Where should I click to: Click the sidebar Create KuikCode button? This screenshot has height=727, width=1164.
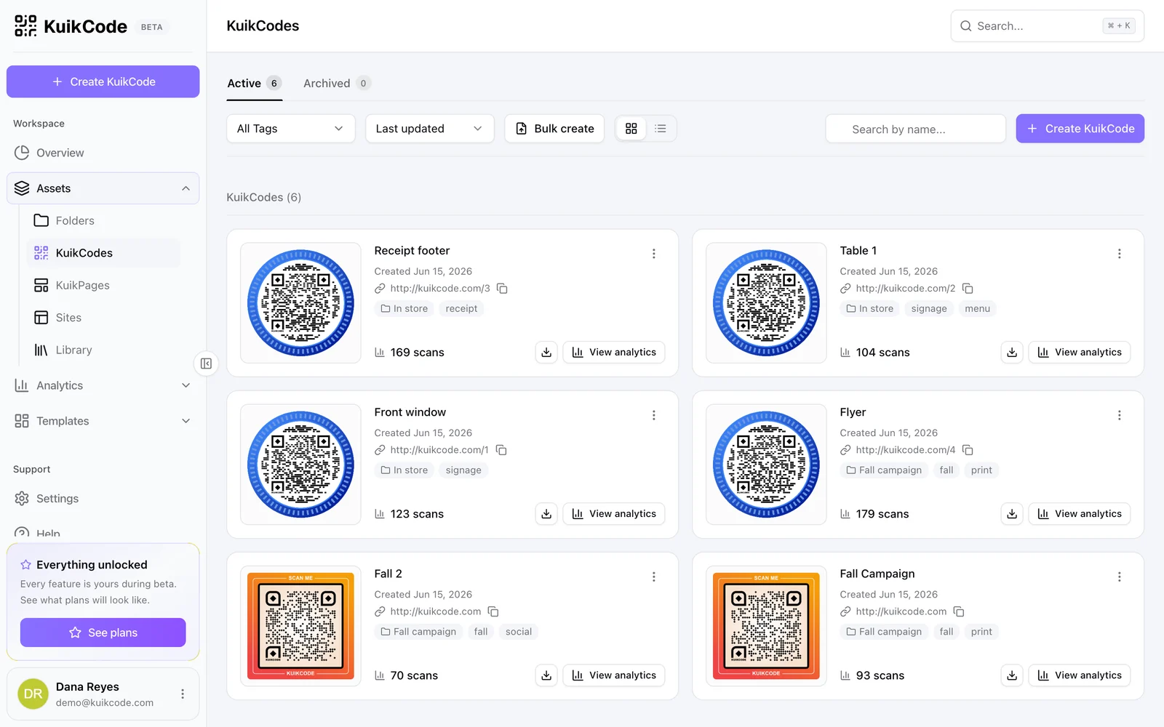coord(103,81)
